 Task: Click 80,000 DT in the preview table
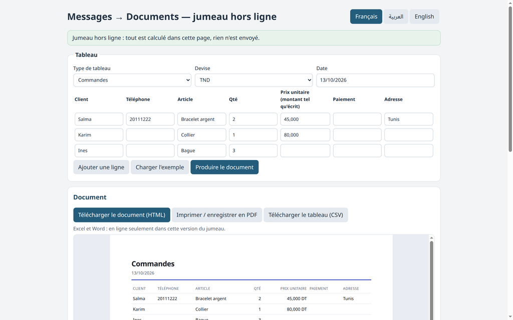tap(297, 309)
